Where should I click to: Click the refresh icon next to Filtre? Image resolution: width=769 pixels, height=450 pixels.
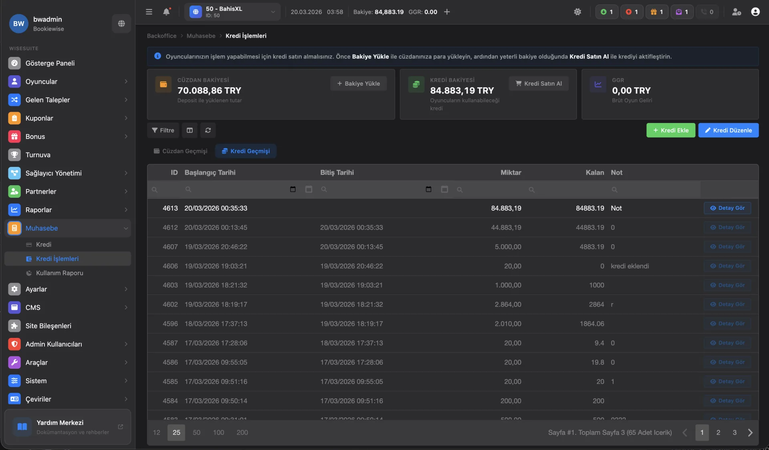pyautogui.click(x=208, y=130)
